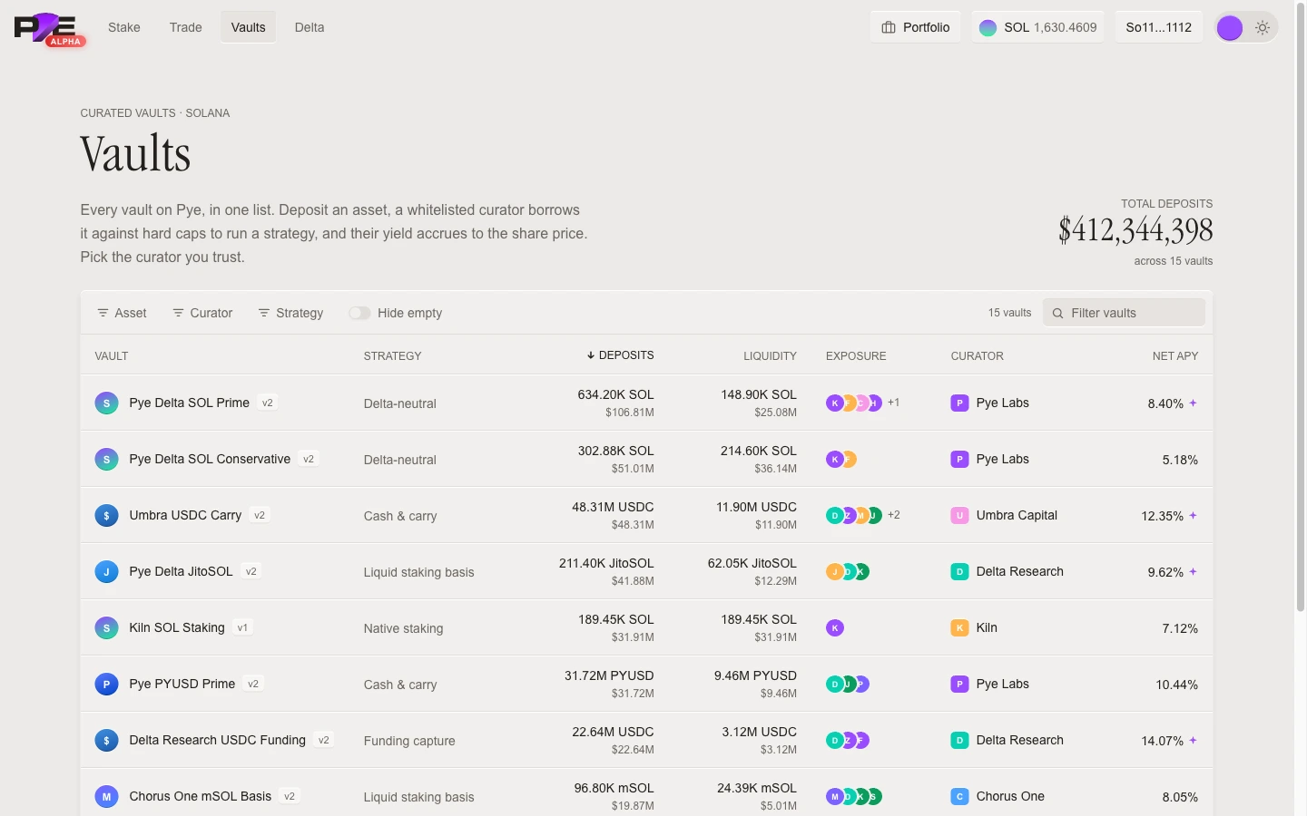Open the Curator filter dropdown
Image resolution: width=1307 pixels, height=816 pixels.
coord(202,313)
